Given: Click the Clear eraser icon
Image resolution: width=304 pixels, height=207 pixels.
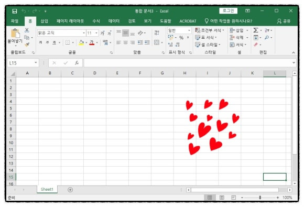Looking at the screenshot, I should click(256, 45).
